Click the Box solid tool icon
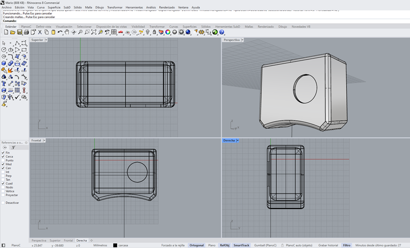This screenshot has width=410, height=248. (4, 63)
